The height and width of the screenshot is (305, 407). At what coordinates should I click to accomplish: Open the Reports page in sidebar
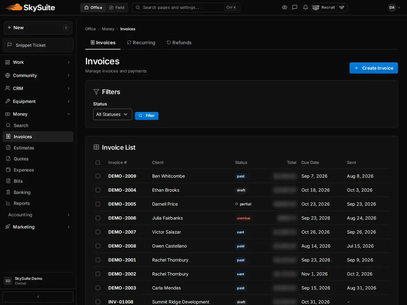coord(38,203)
